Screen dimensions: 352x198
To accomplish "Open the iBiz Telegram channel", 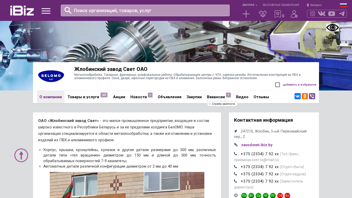I will pyautogui.click(x=342, y=14).
